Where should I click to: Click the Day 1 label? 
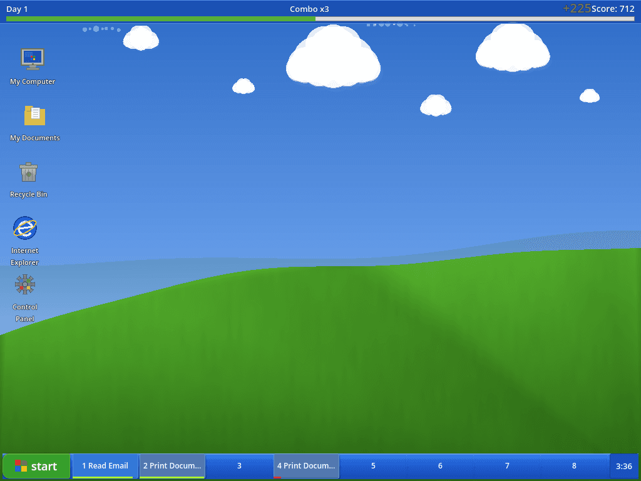(17, 9)
